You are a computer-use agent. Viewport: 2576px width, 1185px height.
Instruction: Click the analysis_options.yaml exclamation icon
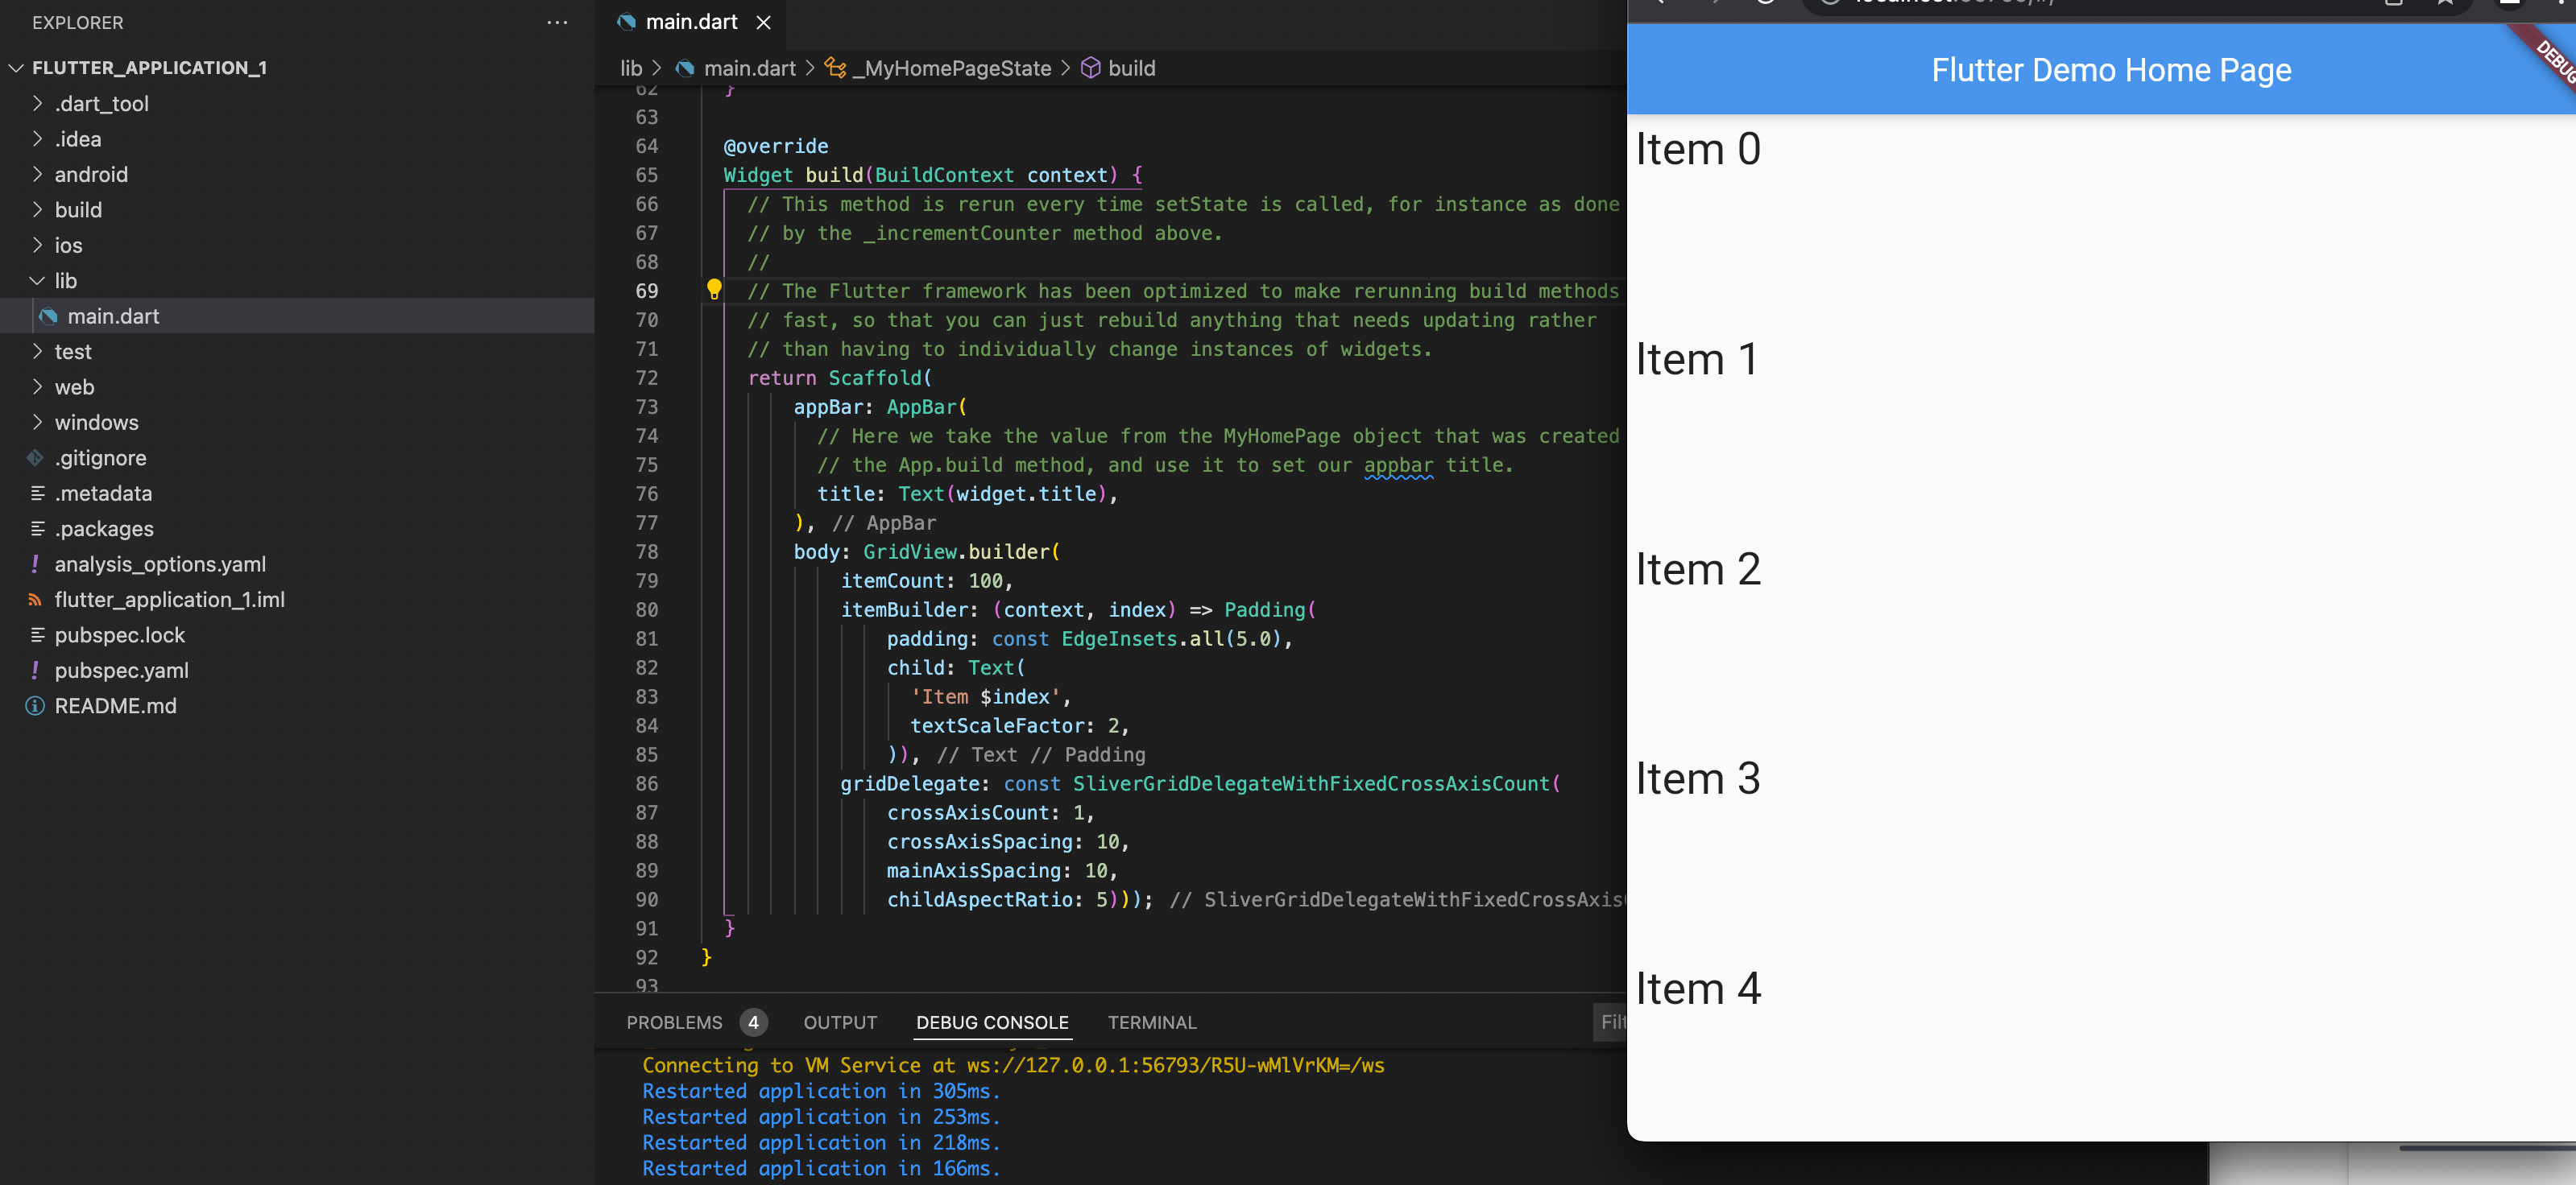click(x=35, y=564)
